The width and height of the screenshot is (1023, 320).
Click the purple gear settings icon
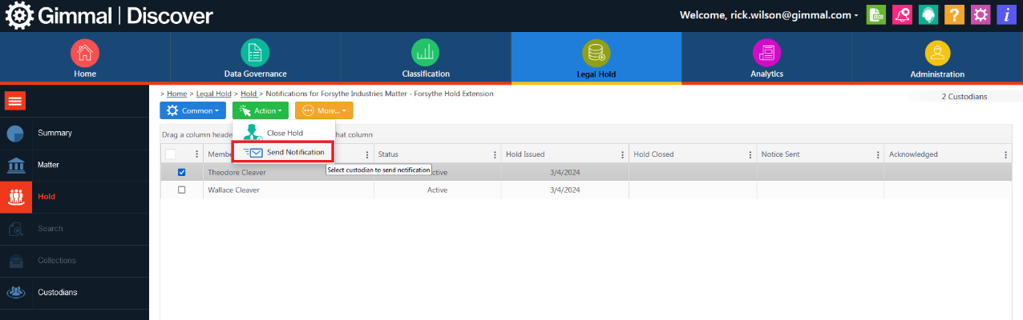(980, 15)
